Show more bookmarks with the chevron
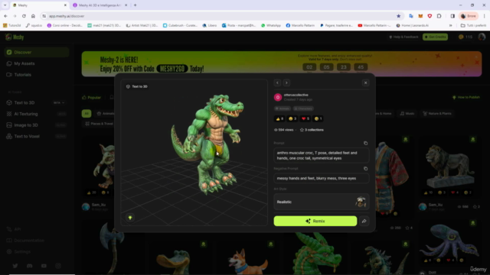490x275 pixels. click(x=450, y=25)
